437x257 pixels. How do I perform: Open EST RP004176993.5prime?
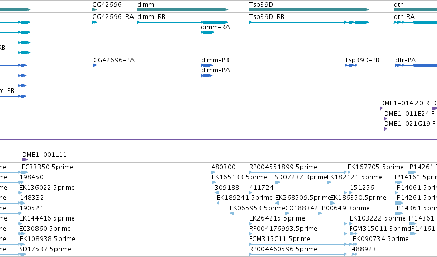(x=283, y=229)
